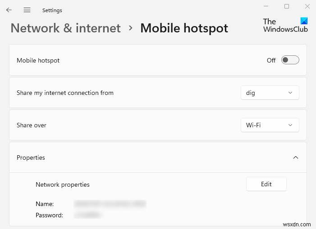Click the 'Network properties' label

point(63,184)
